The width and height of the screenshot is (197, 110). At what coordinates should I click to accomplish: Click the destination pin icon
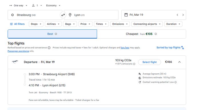(x=70, y=15)
